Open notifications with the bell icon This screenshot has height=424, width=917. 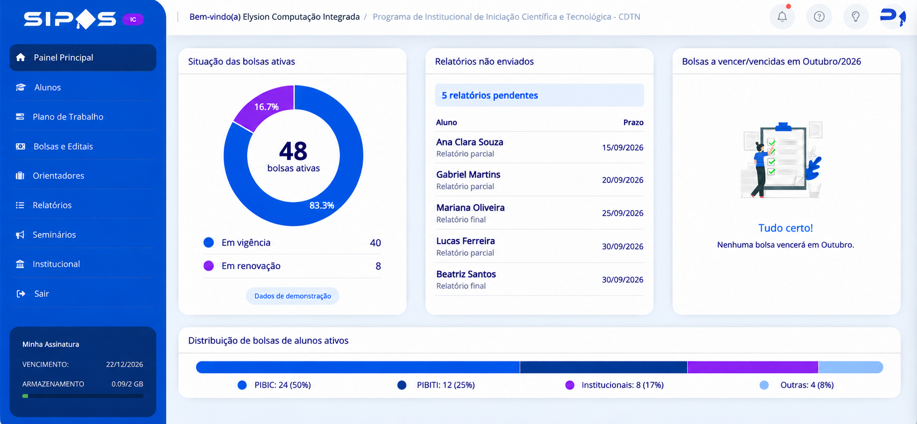click(782, 16)
